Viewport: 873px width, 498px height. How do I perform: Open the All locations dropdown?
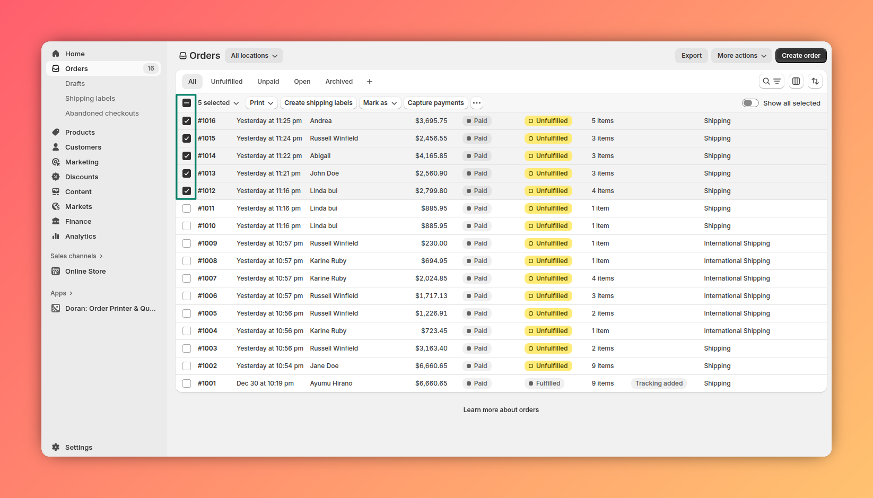pos(254,56)
